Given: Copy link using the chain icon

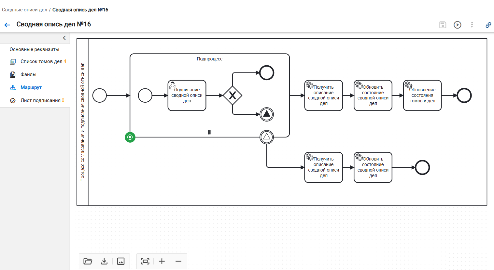Looking at the screenshot, I should 488,25.
